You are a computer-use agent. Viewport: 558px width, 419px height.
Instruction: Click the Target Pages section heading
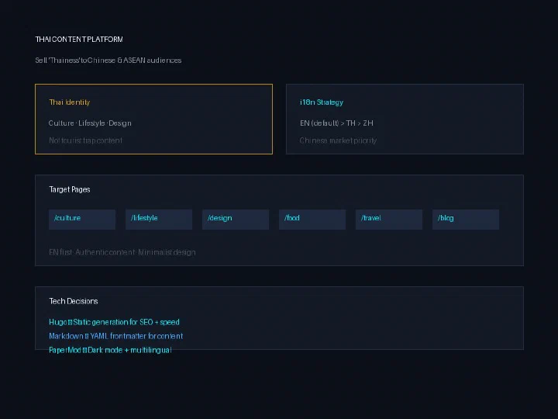70,189
